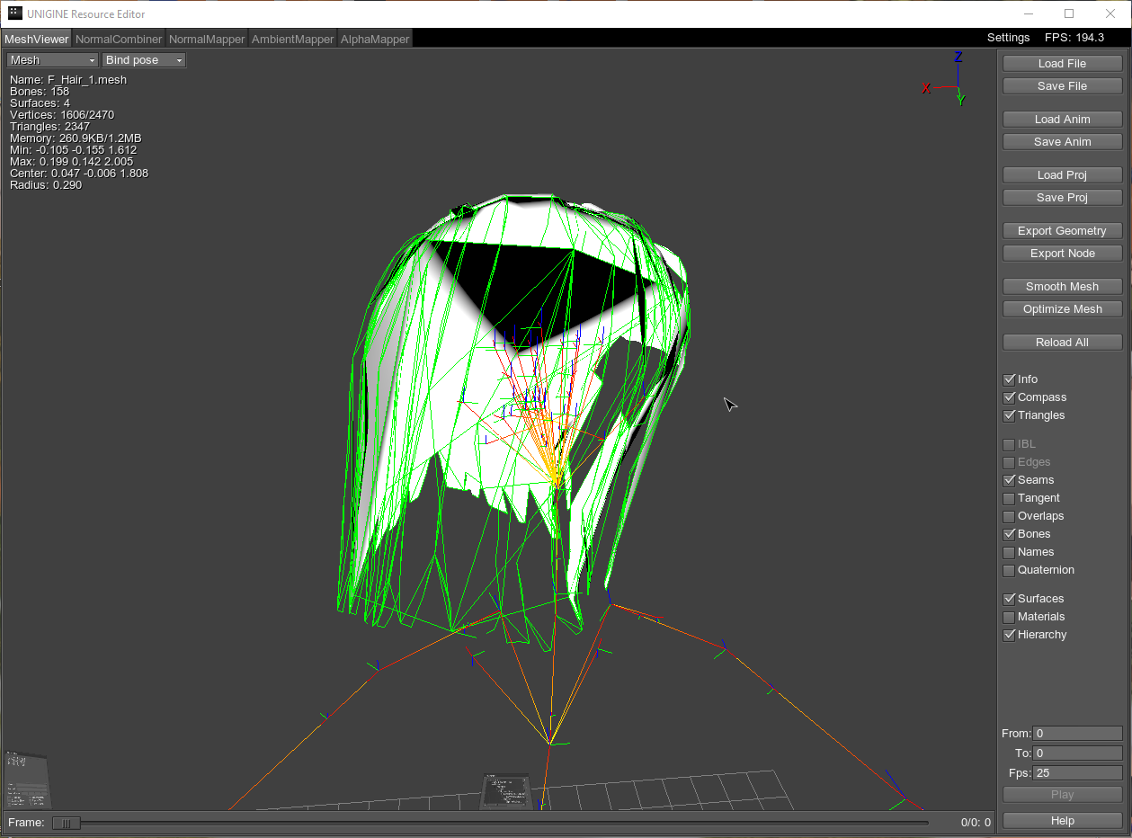The image size is (1132, 838).
Task: Switch to the NormalCombiner tab
Action: coord(119,39)
